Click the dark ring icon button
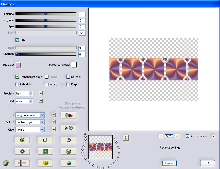 pyautogui.click(x=22, y=151)
